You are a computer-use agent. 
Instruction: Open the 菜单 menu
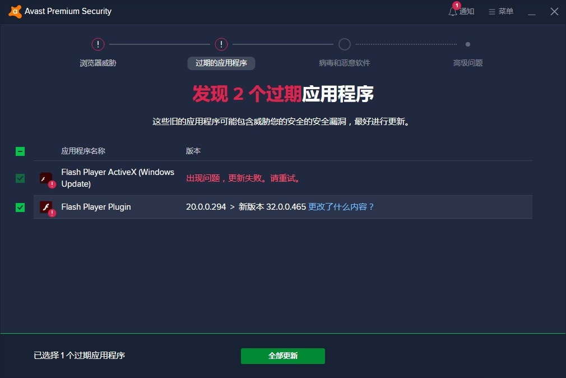click(x=500, y=11)
